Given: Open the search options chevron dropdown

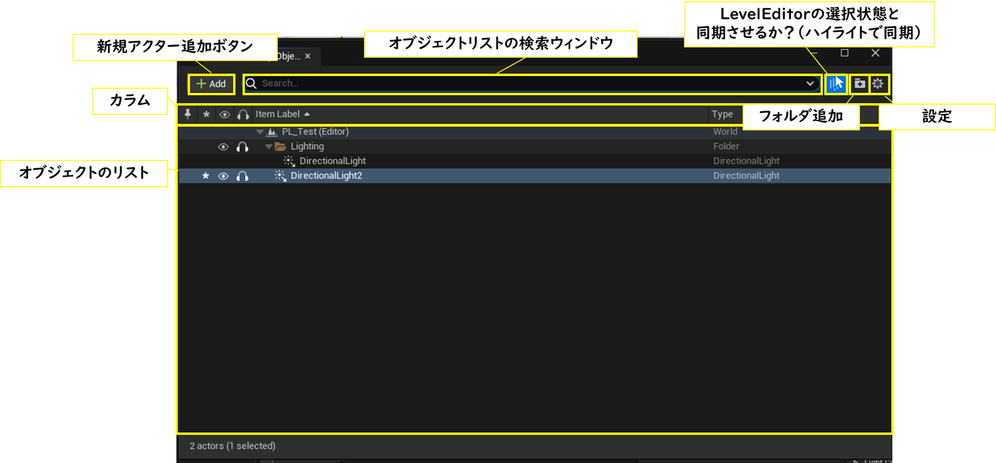Looking at the screenshot, I should pos(810,83).
